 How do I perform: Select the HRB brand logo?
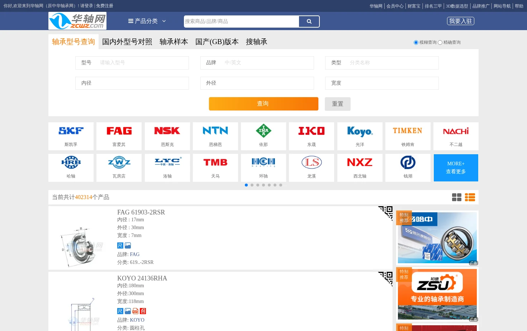71,162
